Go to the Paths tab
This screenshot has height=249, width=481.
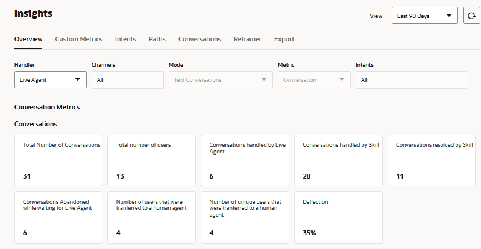pos(157,39)
